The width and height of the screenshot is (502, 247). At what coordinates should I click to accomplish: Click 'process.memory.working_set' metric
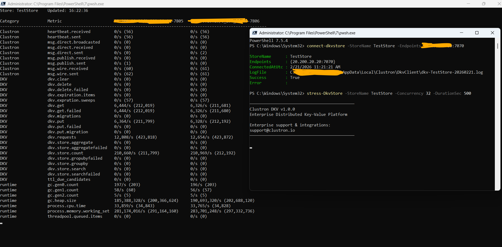79,211
